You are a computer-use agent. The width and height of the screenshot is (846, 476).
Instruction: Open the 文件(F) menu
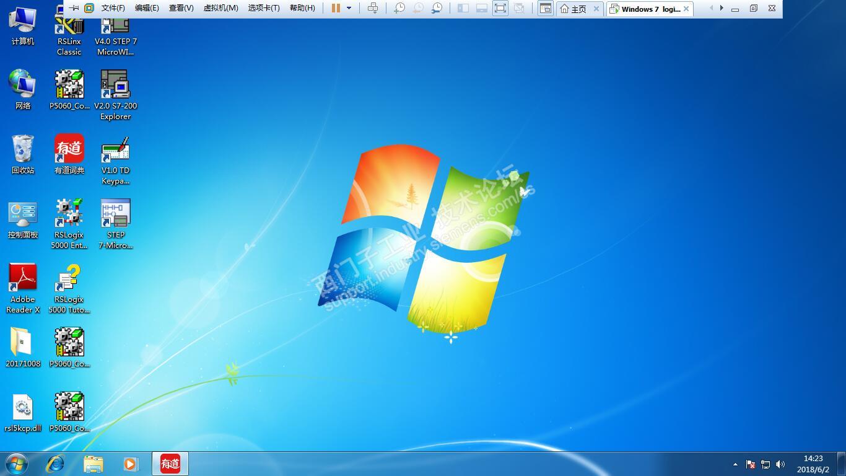tap(113, 8)
